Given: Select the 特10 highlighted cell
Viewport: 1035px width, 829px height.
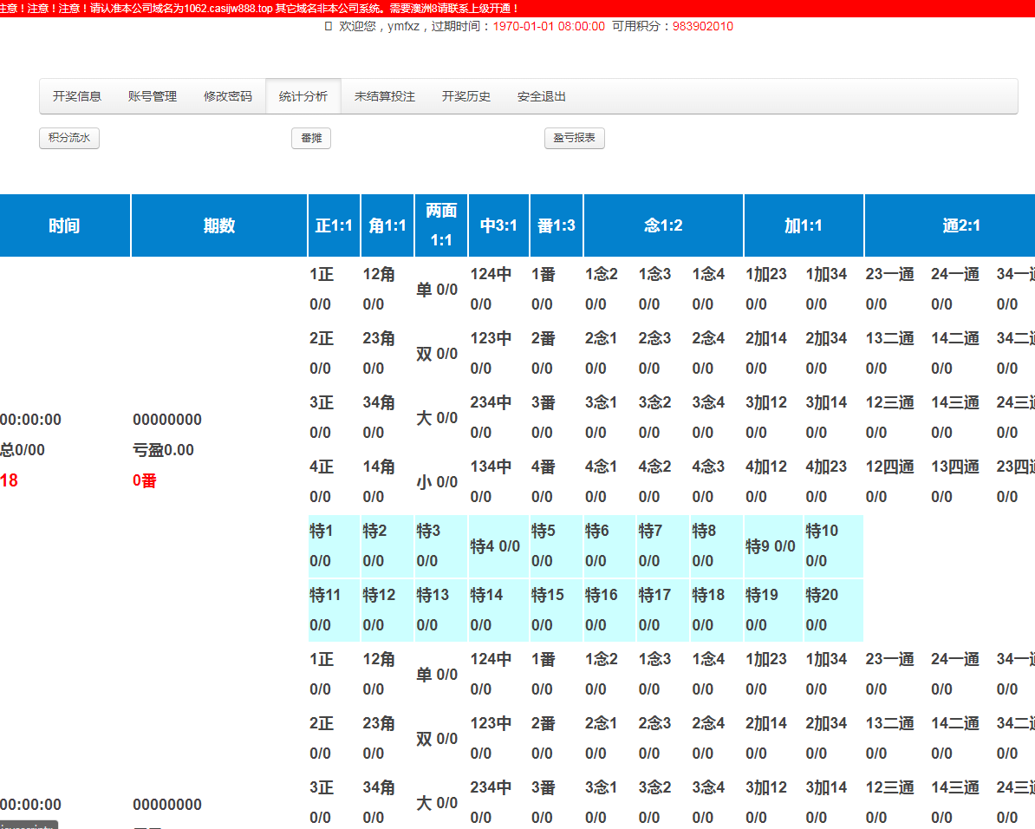Looking at the screenshot, I should pyautogui.click(x=833, y=546).
